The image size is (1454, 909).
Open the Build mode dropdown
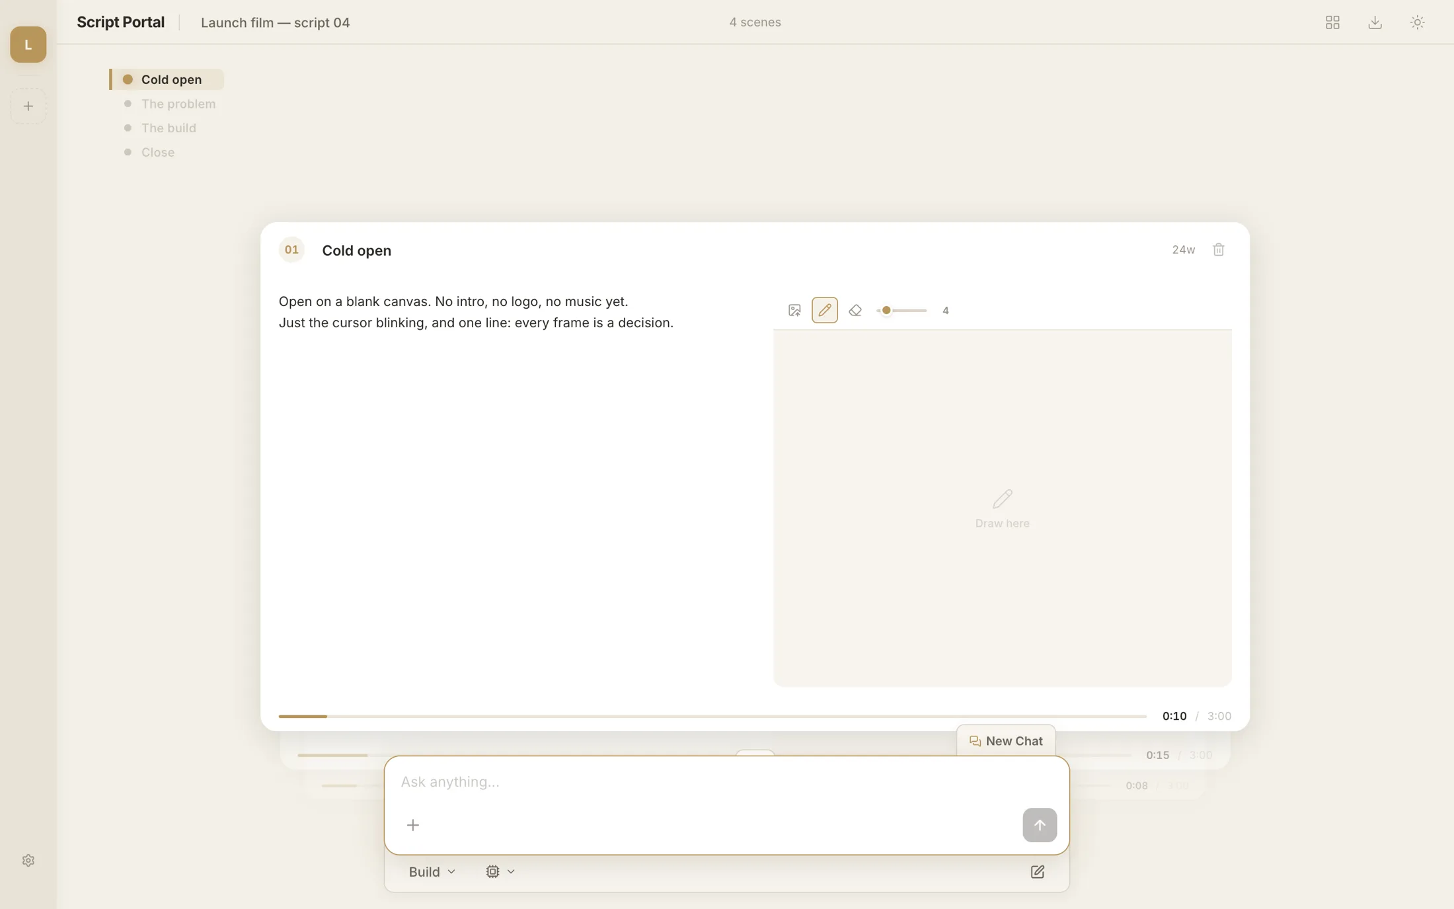click(x=432, y=872)
